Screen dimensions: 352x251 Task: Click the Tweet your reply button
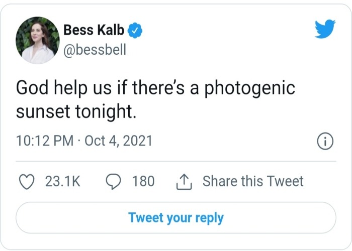[176, 218]
